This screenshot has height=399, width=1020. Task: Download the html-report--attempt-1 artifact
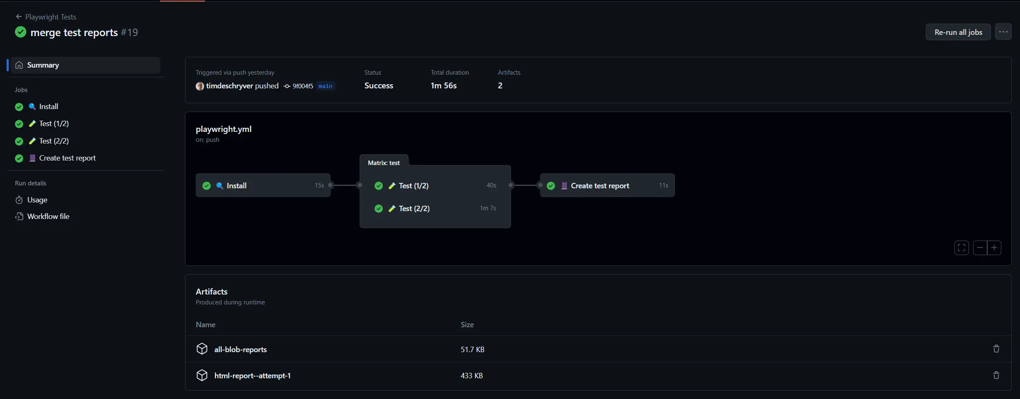click(252, 376)
